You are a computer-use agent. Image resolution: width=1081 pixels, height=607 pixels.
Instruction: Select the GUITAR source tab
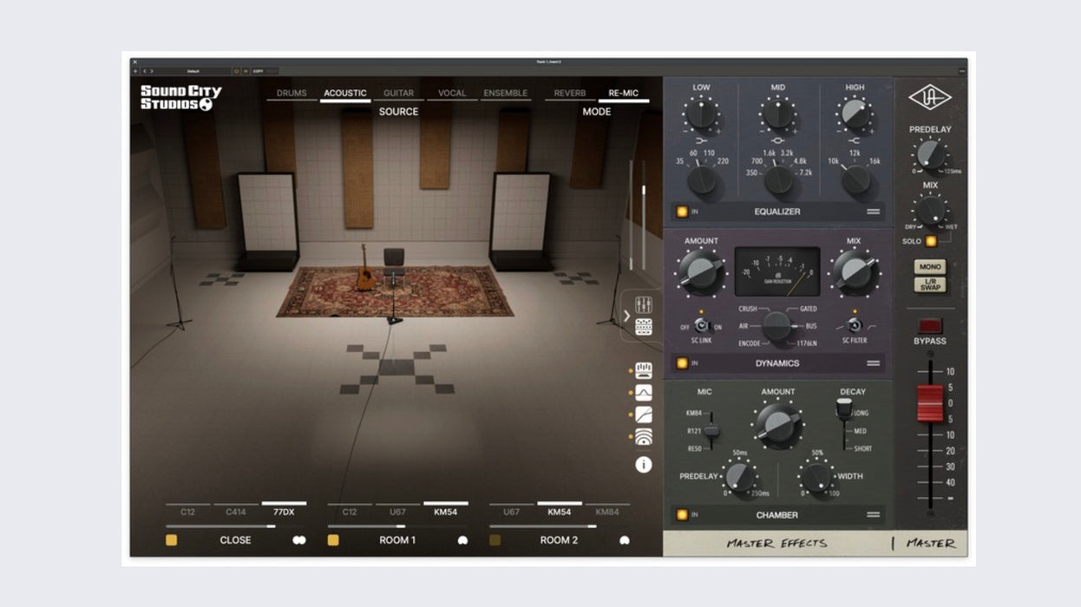click(398, 93)
